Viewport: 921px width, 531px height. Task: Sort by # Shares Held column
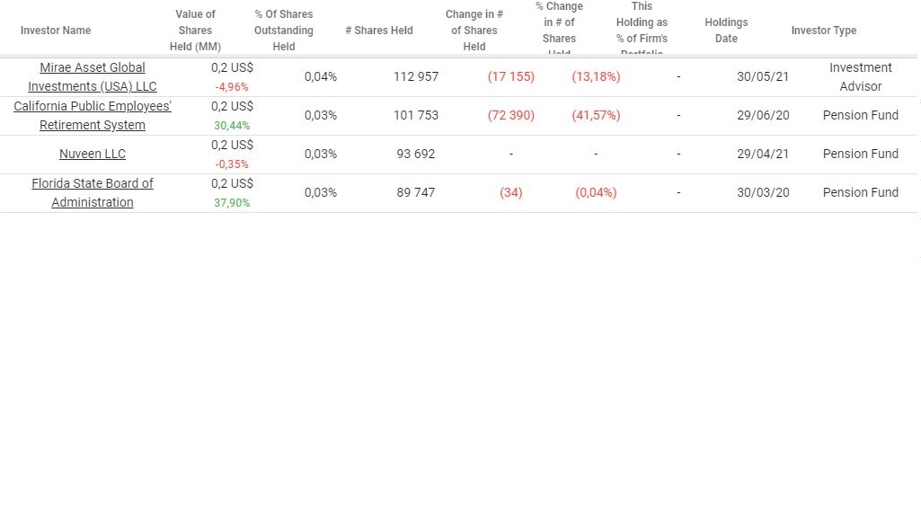pos(378,31)
